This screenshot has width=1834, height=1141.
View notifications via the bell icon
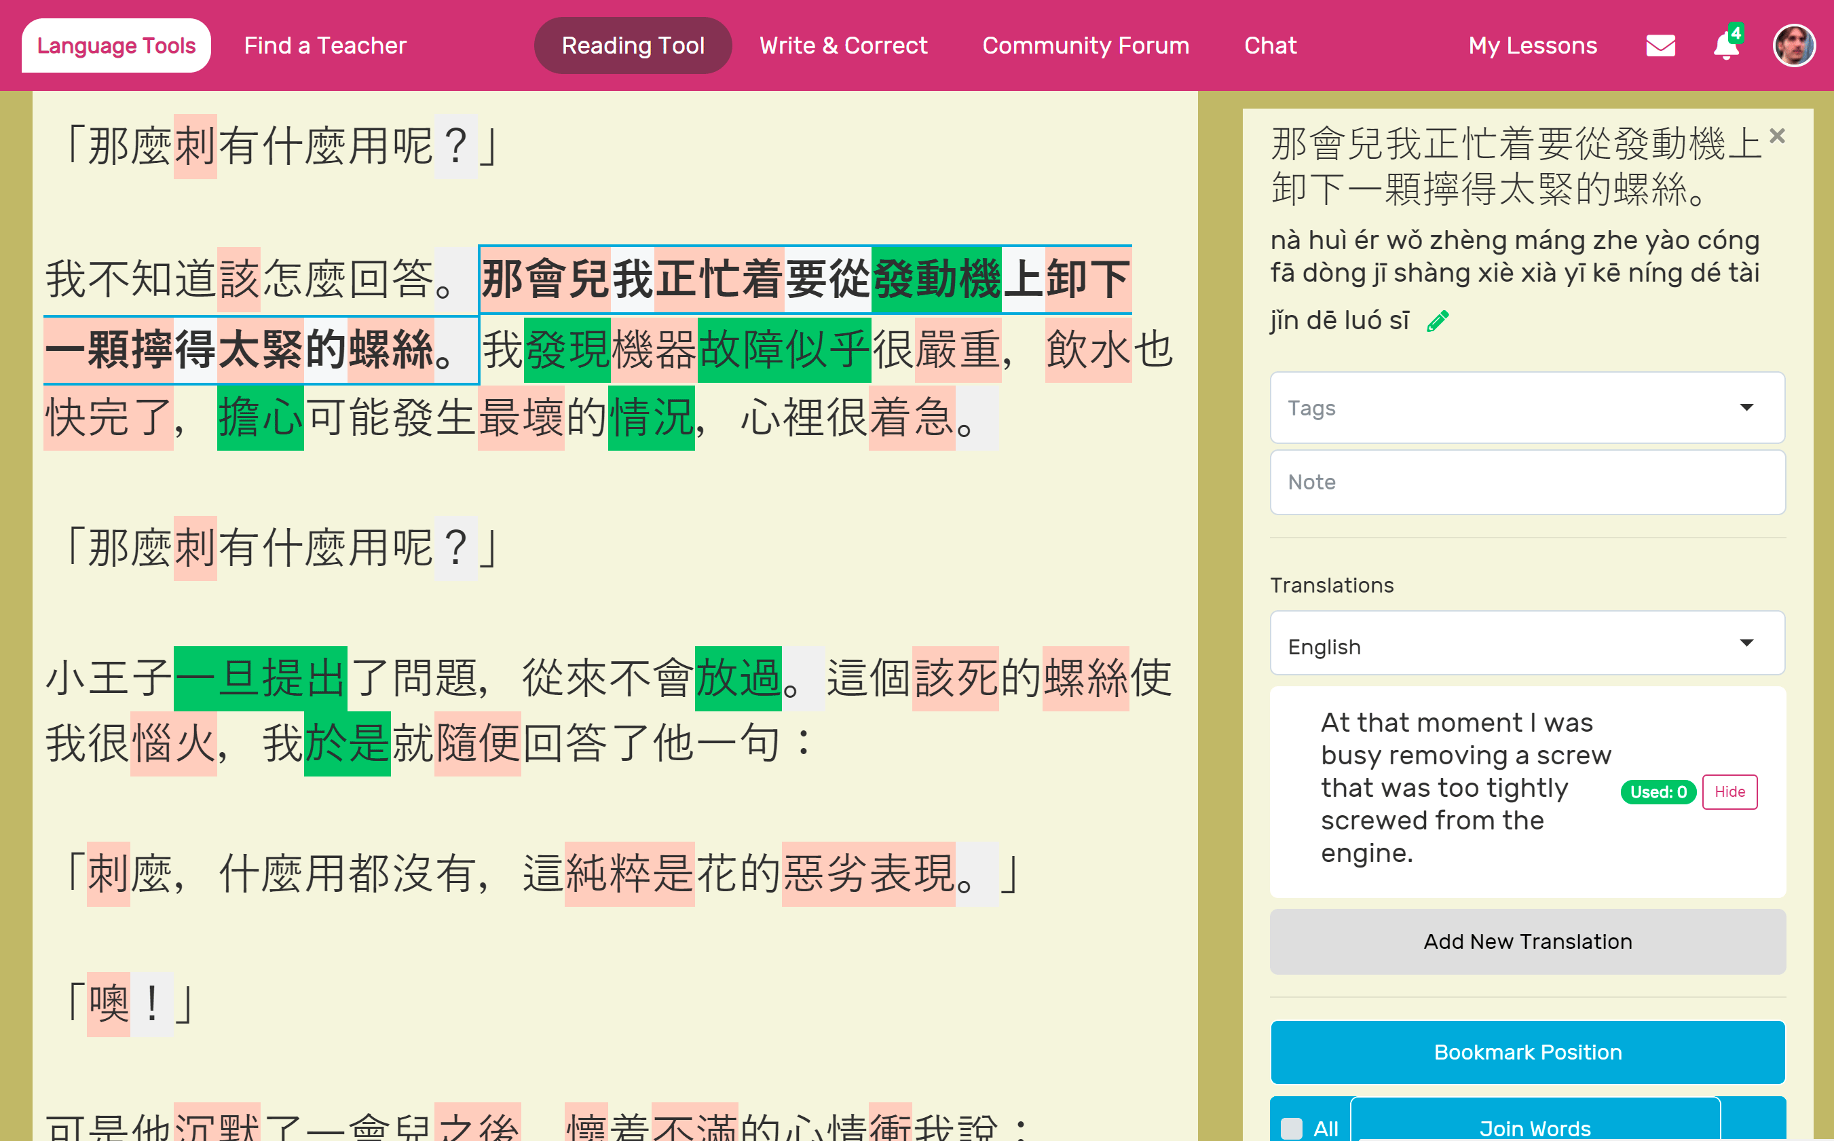click(1725, 46)
